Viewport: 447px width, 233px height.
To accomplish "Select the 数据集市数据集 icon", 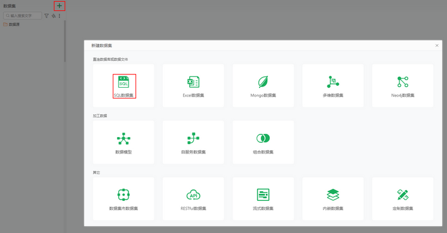I will tap(123, 194).
